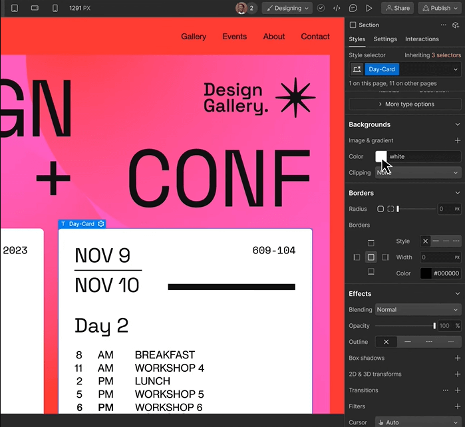Set border style to none (X)

[x=425, y=241]
